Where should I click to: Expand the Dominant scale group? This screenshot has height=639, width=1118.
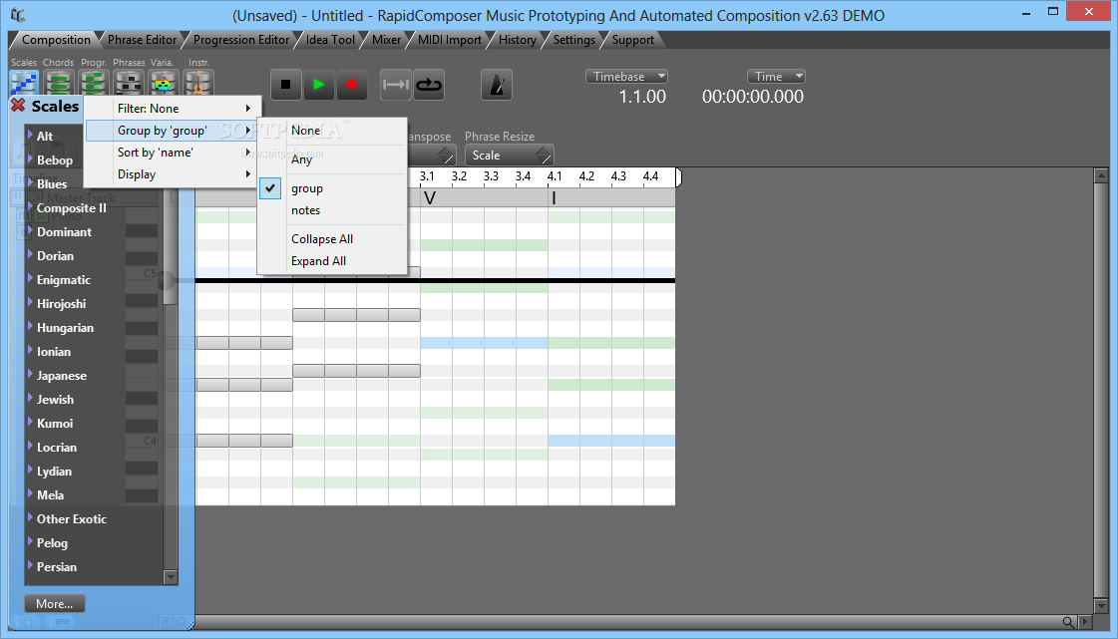[x=30, y=230]
